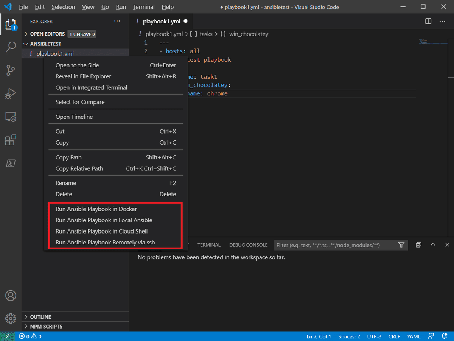Open the Run menu
The height and width of the screenshot is (341, 454).
tap(121, 7)
